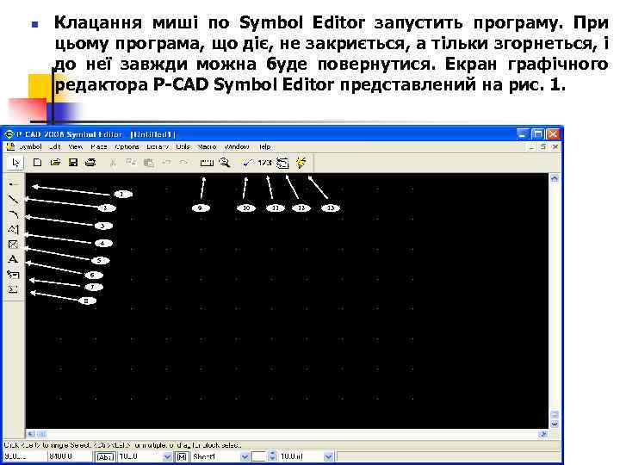Open the Window menu
620x465 pixels.
(237, 146)
